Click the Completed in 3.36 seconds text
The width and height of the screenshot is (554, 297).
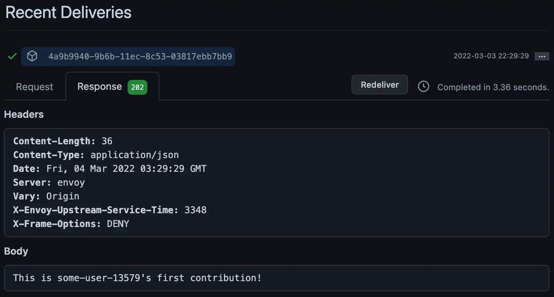493,87
